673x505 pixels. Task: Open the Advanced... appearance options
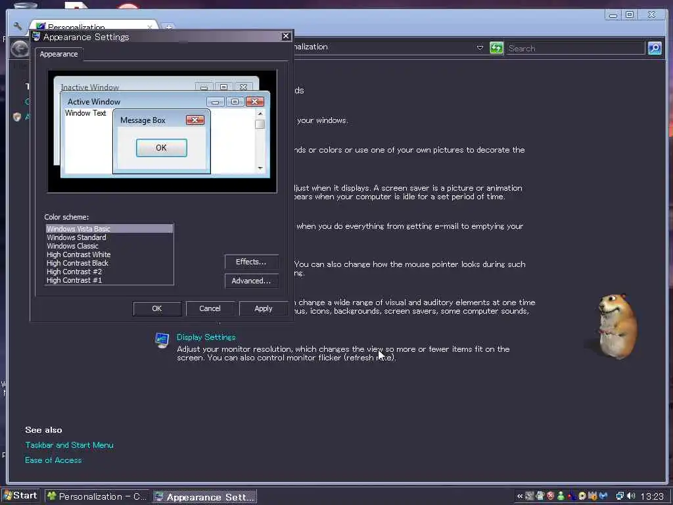[251, 280]
